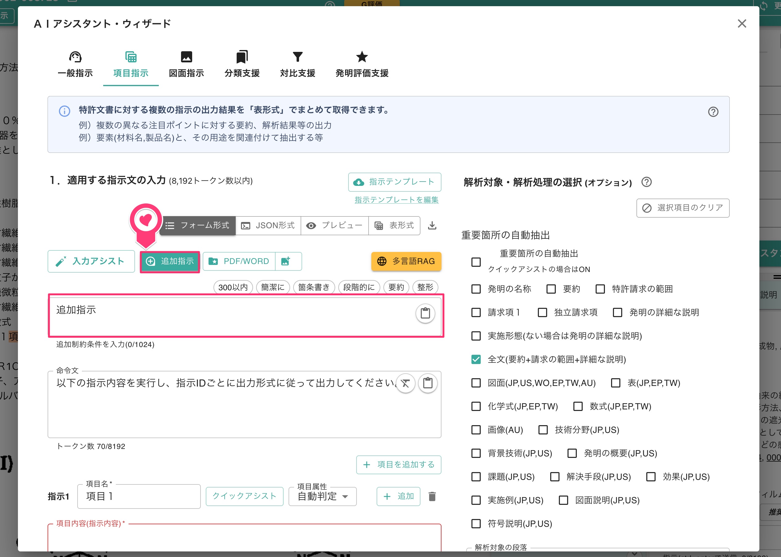Check the 課題(JP,US) checkbox
The width and height of the screenshot is (781, 557).
tap(476, 477)
